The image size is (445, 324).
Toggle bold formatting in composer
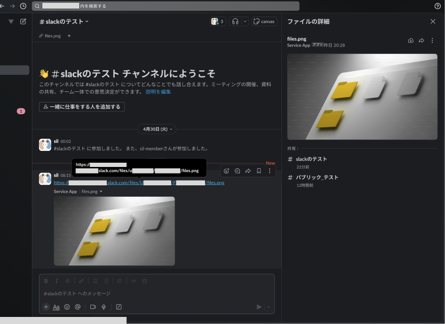click(x=46, y=281)
